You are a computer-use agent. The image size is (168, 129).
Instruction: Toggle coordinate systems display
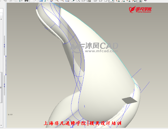click(134, 1)
